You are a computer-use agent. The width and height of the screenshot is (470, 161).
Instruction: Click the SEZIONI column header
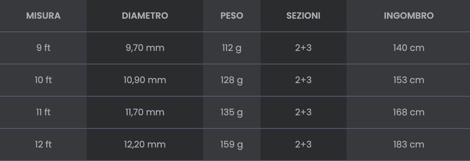[x=303, y=16]
